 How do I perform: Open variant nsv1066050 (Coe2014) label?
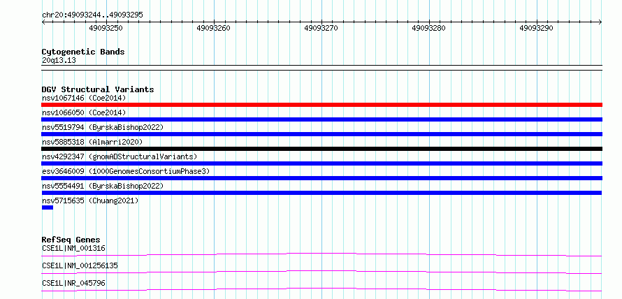pos(84,112)
